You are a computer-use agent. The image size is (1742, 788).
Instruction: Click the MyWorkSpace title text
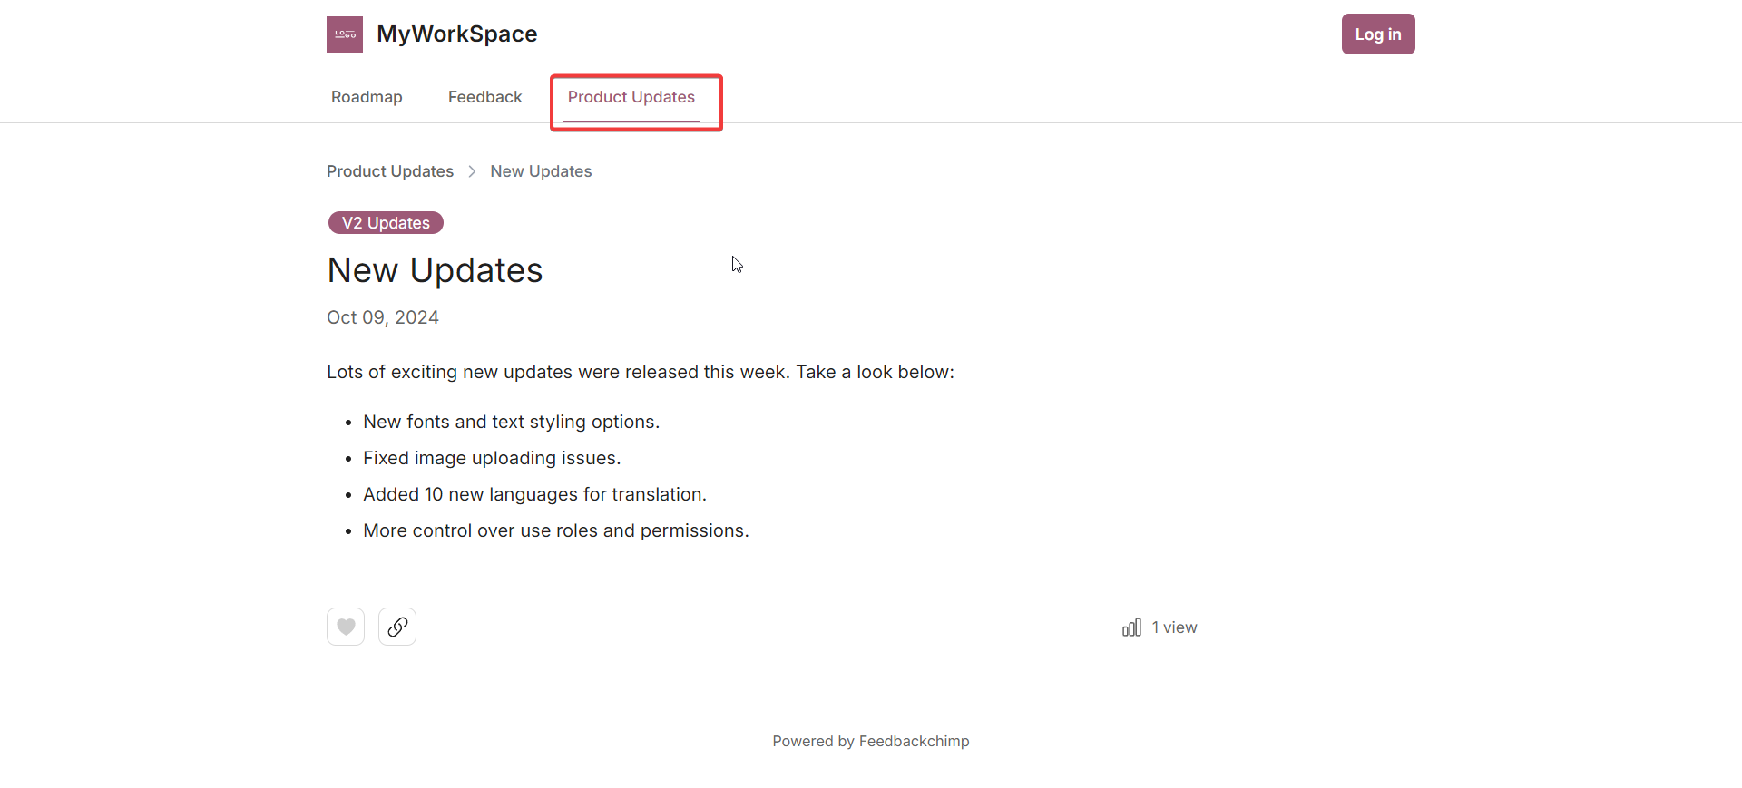tap(457, 34)
